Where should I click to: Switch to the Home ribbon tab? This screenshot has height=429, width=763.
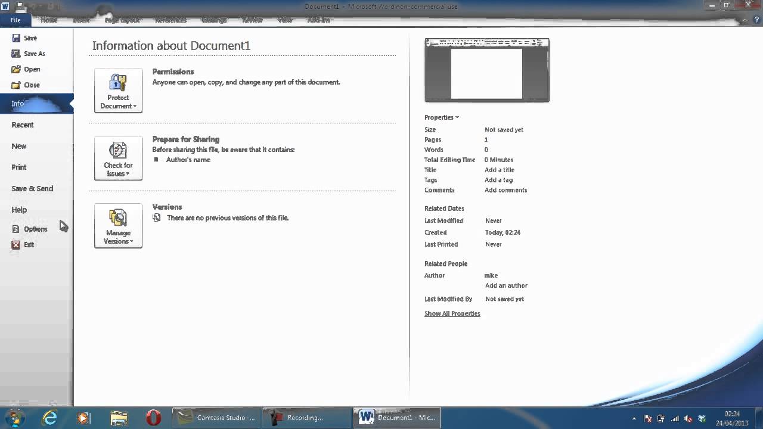tap(49, 20)
